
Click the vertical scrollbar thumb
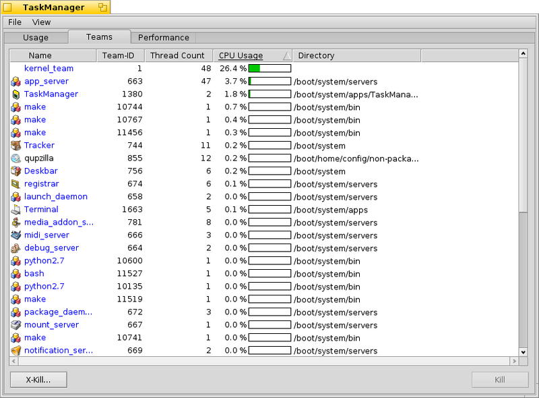coord(524,136)
